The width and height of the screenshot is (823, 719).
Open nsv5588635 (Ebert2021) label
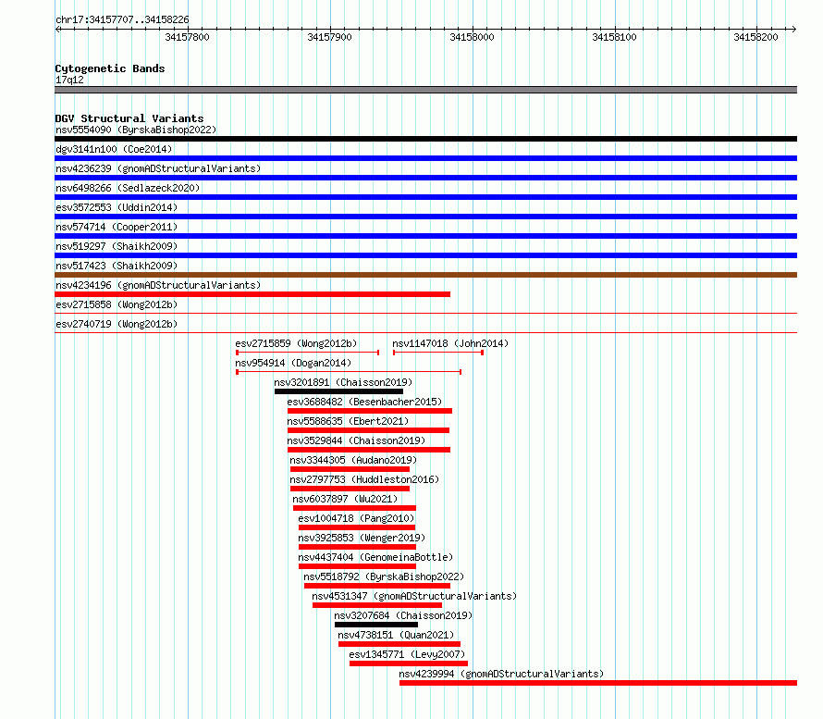coord(348,421)
